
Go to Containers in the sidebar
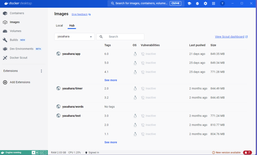(17, 13)
